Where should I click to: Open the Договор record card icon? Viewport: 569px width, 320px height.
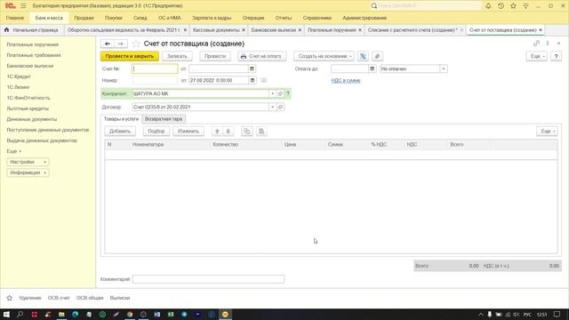coord(280,107)
